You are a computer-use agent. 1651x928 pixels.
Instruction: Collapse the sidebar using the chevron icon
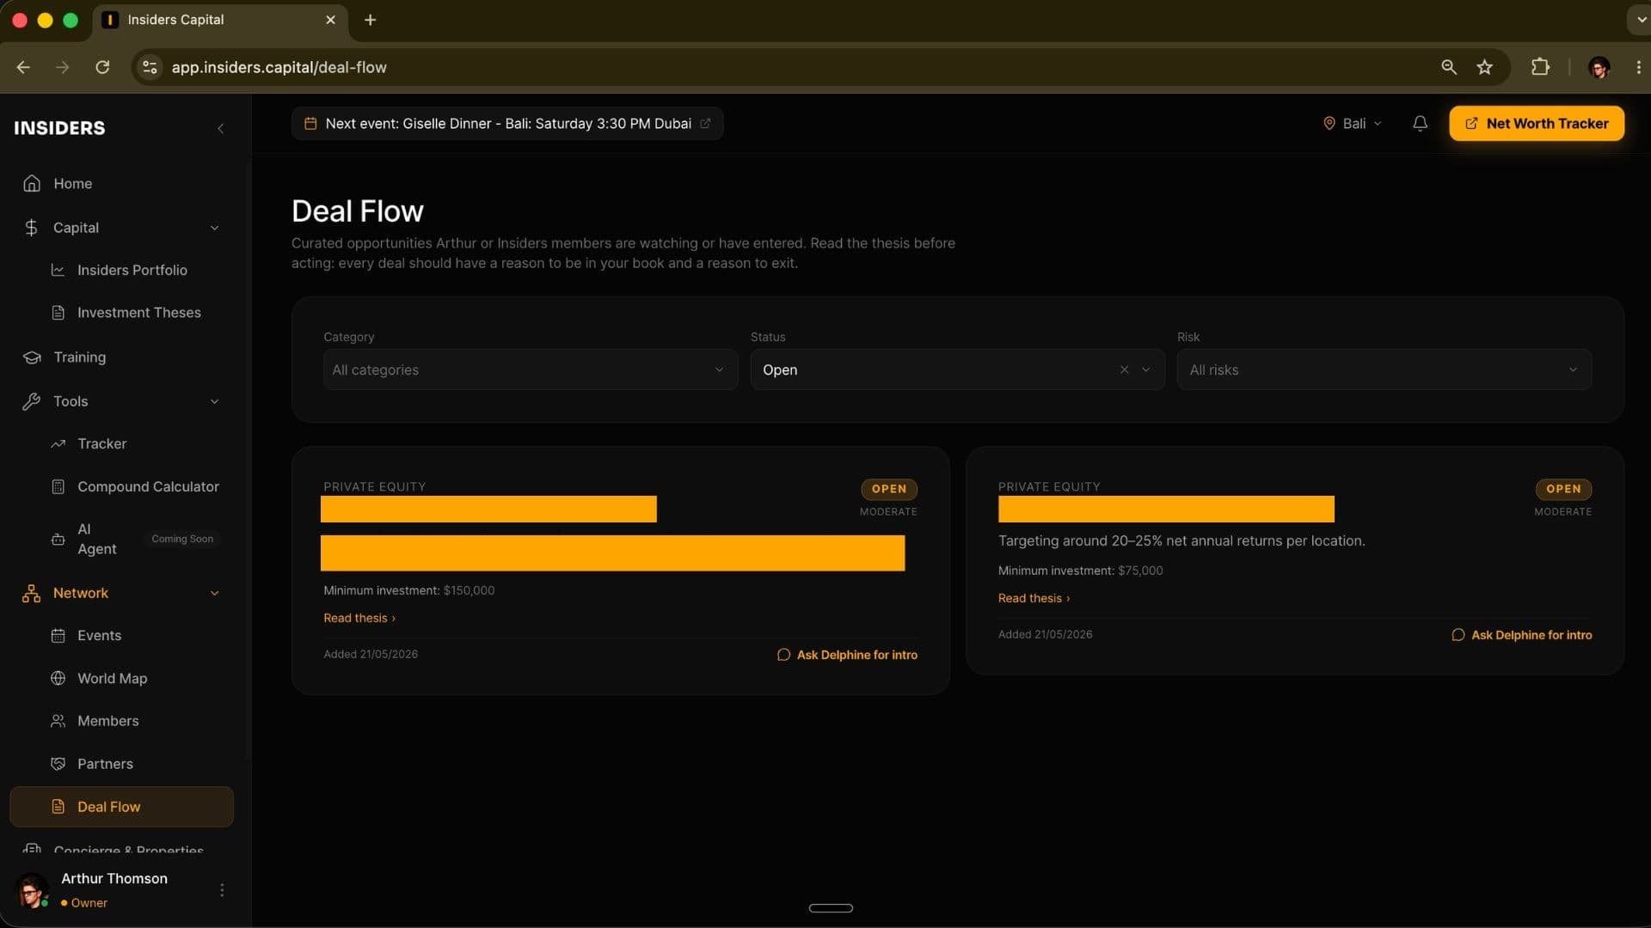pyautogui.click(x=220, y=128)
